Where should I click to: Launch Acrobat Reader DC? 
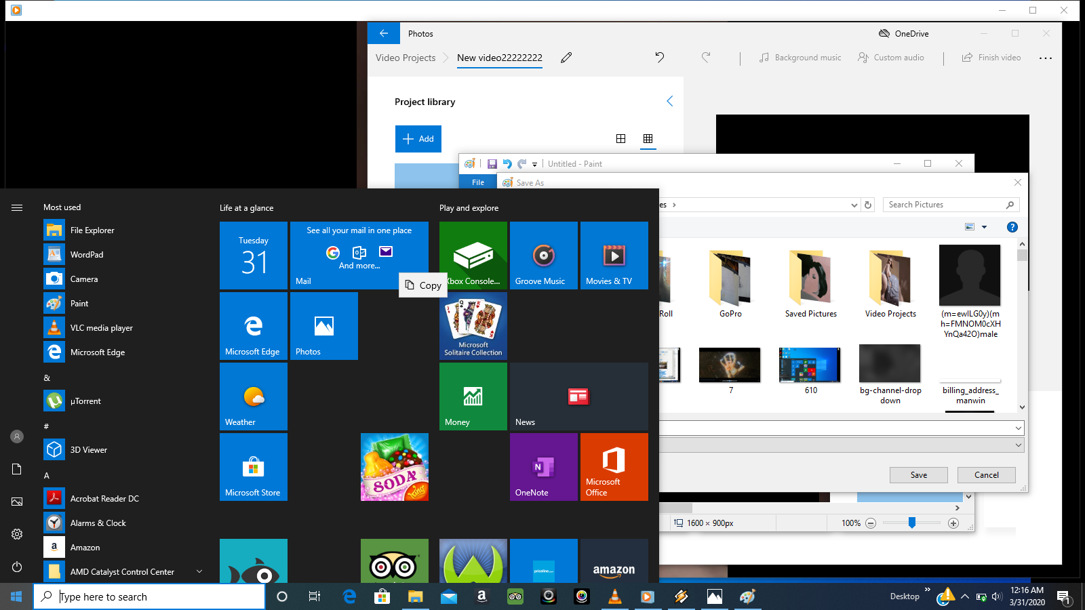tap(122, 499)
